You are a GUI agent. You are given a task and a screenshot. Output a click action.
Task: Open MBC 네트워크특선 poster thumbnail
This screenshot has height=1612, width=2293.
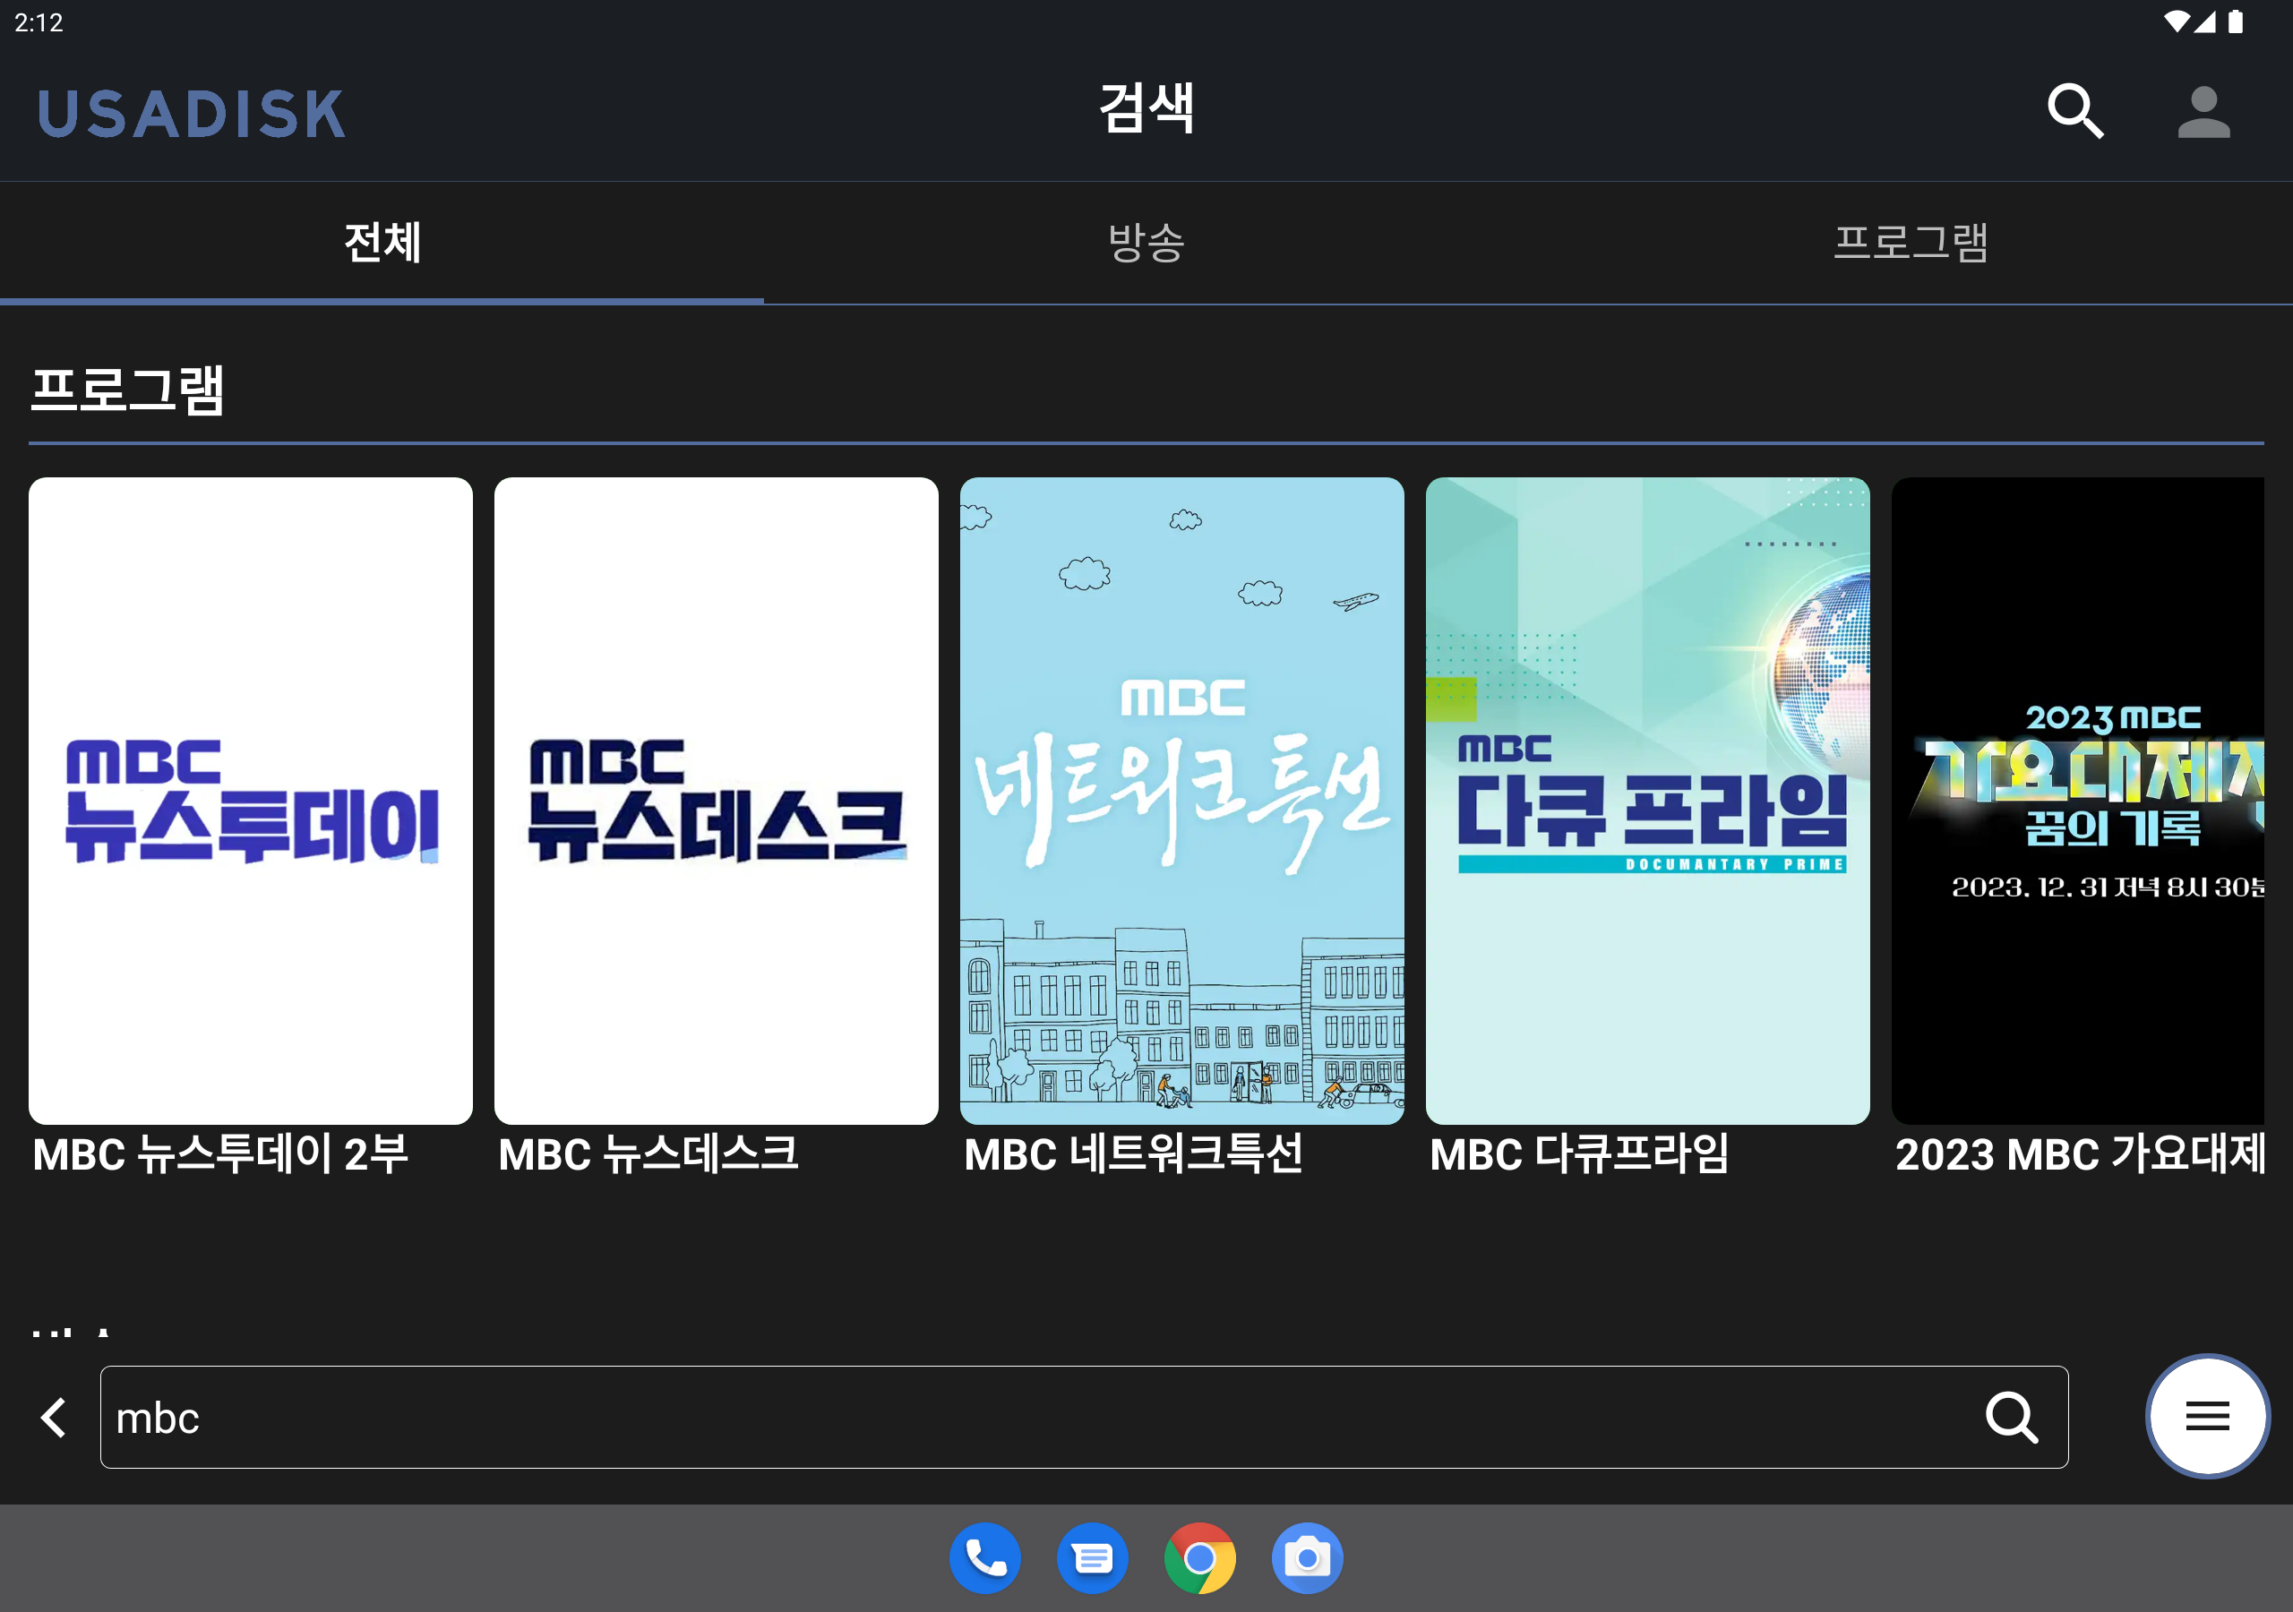pyautogui.click(x=1181, y=800)
